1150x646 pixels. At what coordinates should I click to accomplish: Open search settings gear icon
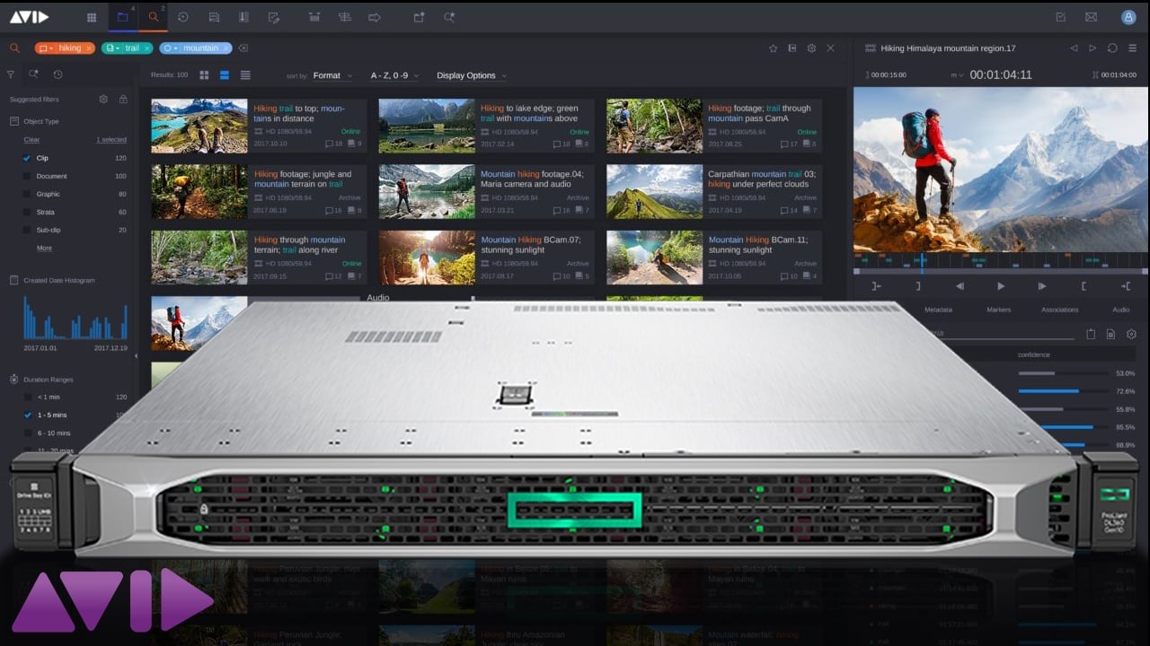pyautogui.click(x=811, y=48)
